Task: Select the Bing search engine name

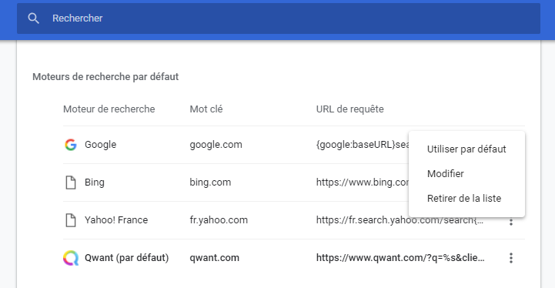Action: (x=95, y=183)
